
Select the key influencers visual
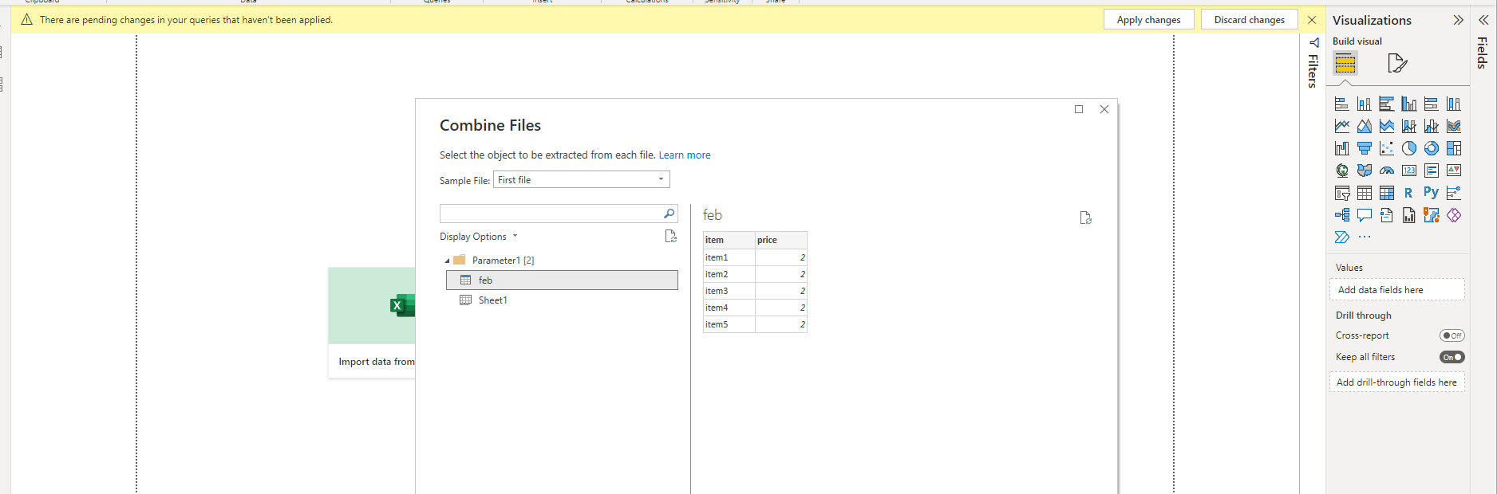coord(1454,193)
